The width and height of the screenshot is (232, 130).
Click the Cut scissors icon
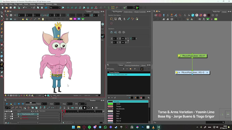pos(34,8)
